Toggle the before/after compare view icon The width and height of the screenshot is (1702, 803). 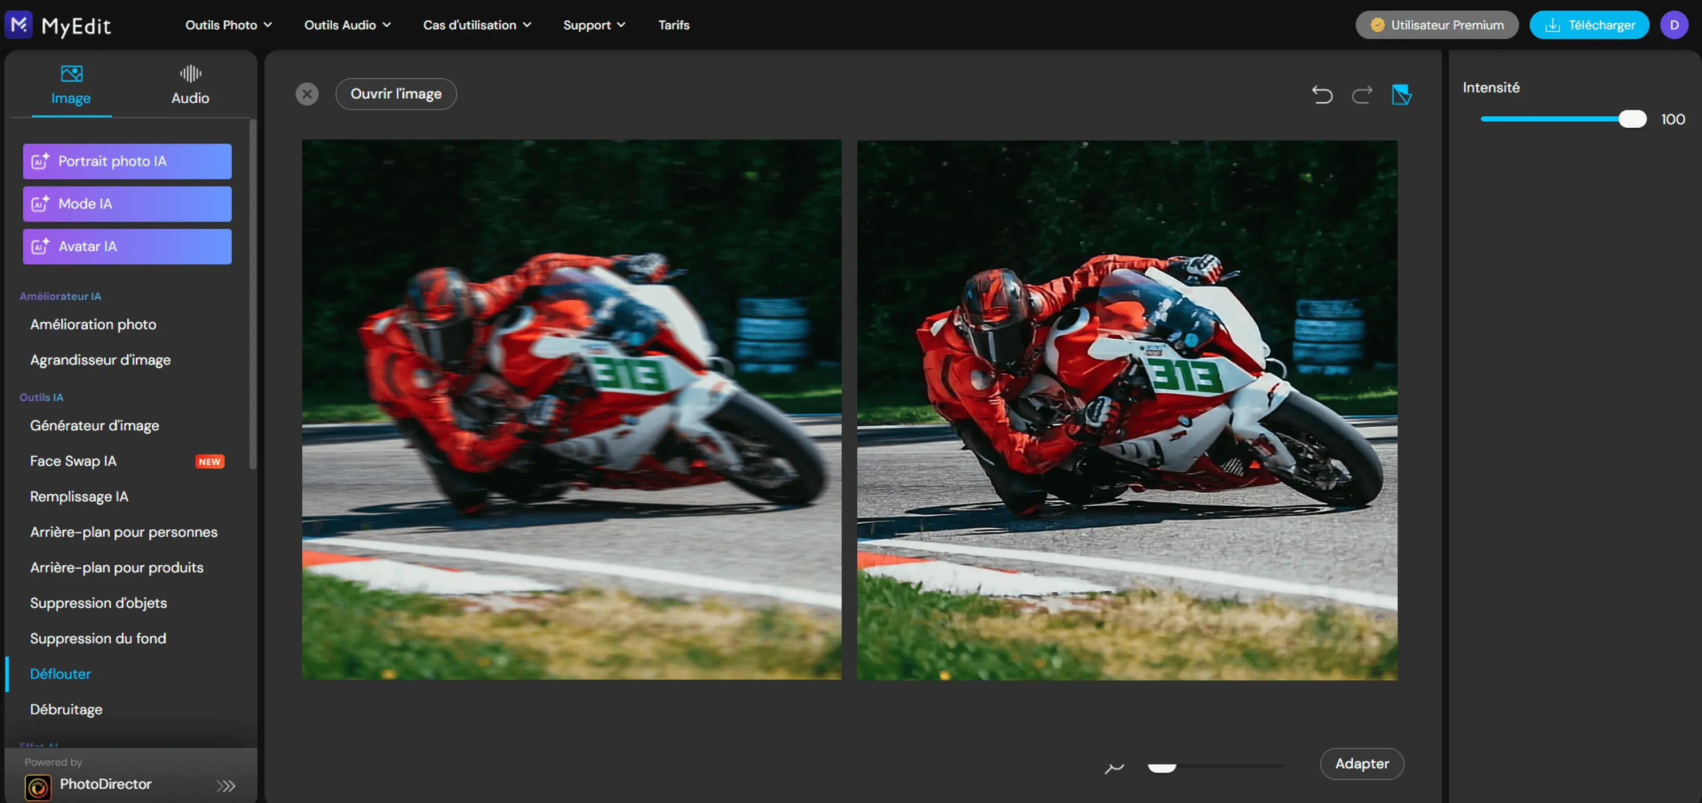click(x=1401, y=95)
